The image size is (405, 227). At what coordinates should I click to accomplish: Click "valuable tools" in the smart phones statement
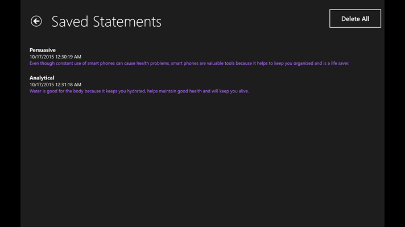click(x=226, y=63)
